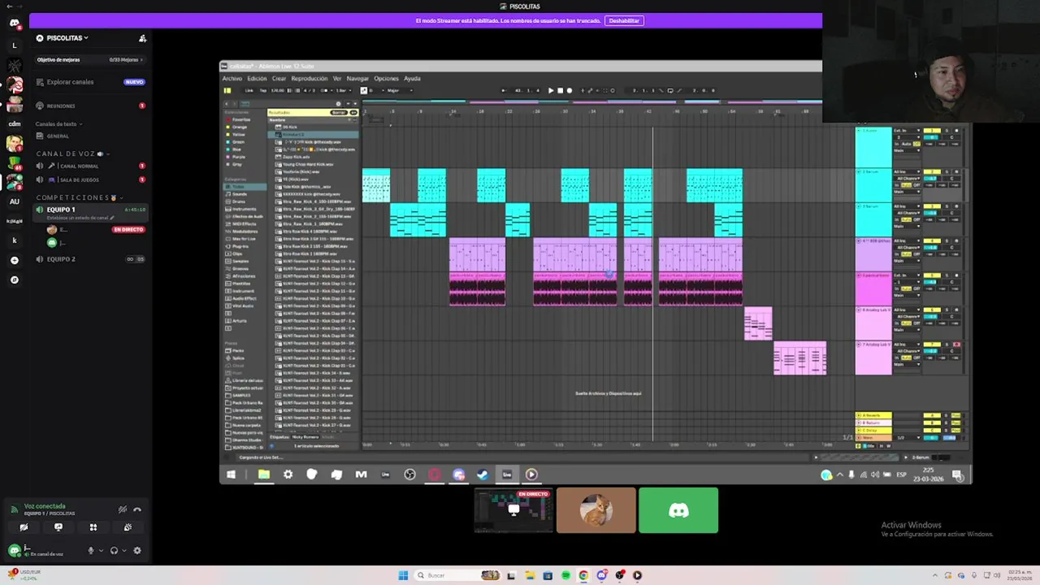Open Ayuda menu in Ableton
The height and width of the screenshot is (585, 1040).
(x=412, y=79)
